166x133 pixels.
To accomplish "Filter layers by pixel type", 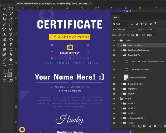I will click(x=132, y=24).
